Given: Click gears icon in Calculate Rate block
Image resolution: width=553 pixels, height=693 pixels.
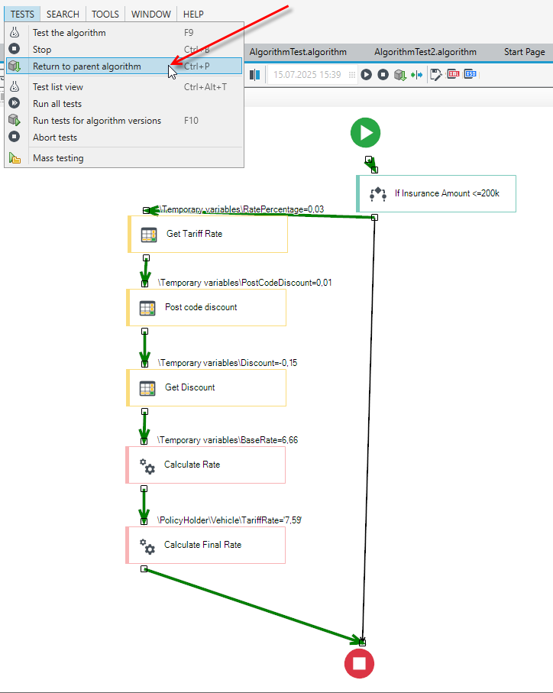Looking at the screenshot, I should pyautogui.click(x=147, y=466).
